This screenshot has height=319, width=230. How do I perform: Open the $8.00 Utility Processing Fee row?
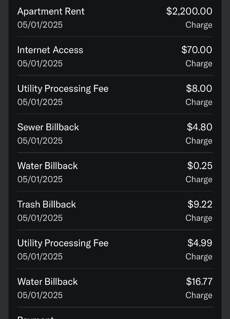[115, 95]
